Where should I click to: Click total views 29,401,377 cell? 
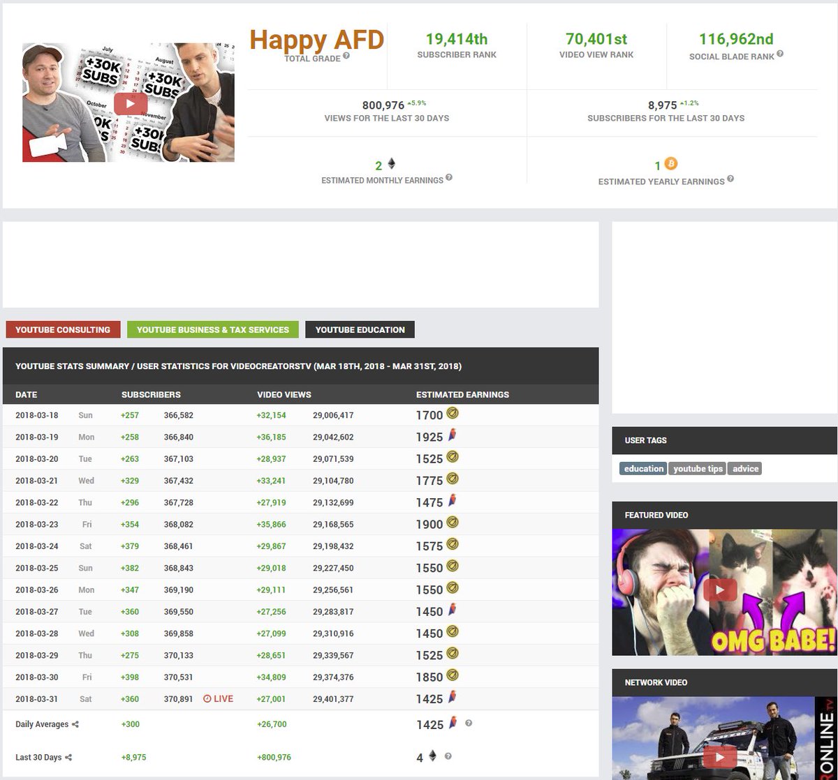[x=333, y=698]
